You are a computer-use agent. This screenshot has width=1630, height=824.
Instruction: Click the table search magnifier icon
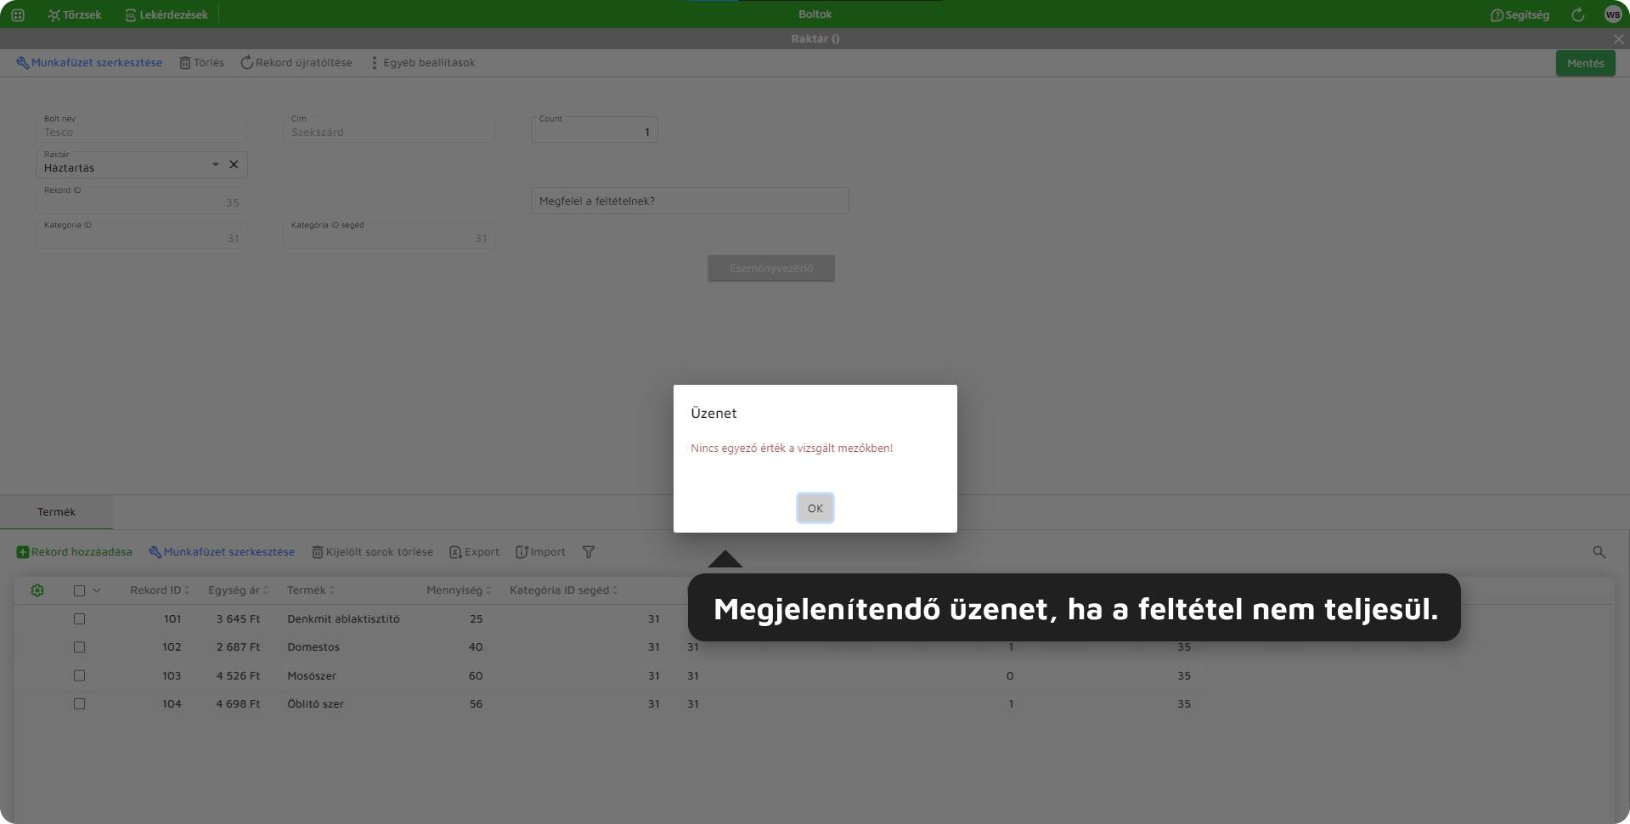1599,552
